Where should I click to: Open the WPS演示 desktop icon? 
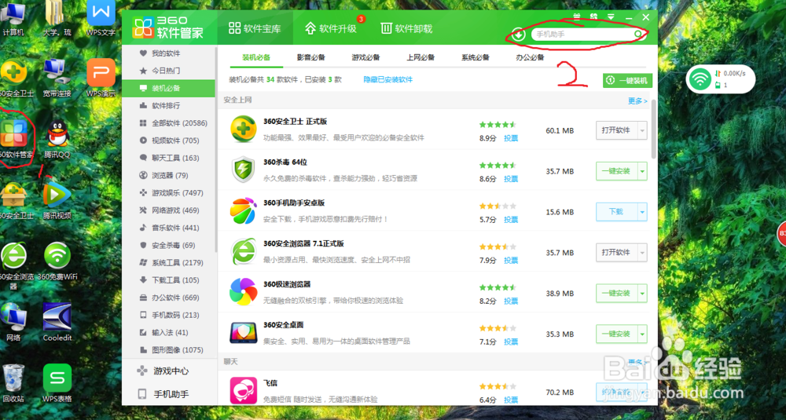[101, 78]
